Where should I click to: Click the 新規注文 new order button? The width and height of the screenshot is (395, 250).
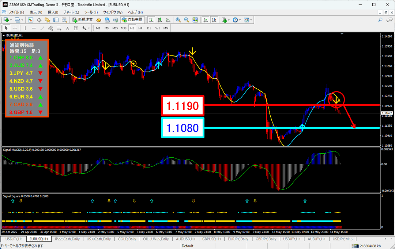pos(83,20)
